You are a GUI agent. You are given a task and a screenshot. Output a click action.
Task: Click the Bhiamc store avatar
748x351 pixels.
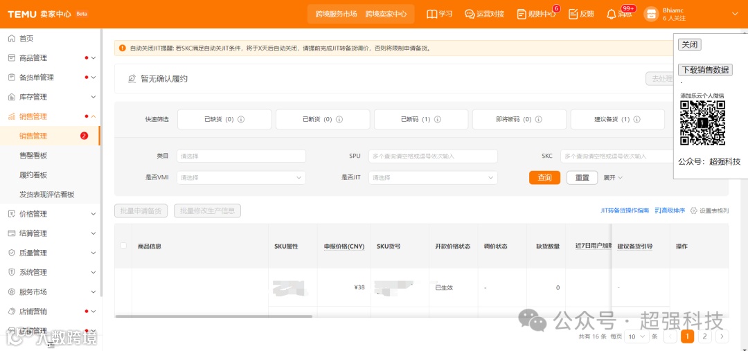point(651,14)
